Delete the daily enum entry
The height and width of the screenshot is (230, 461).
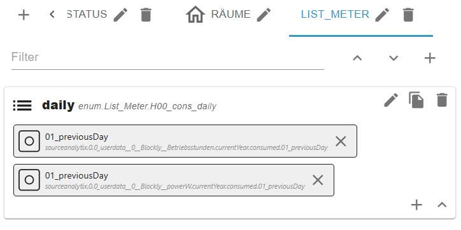[x=442, y=100]
